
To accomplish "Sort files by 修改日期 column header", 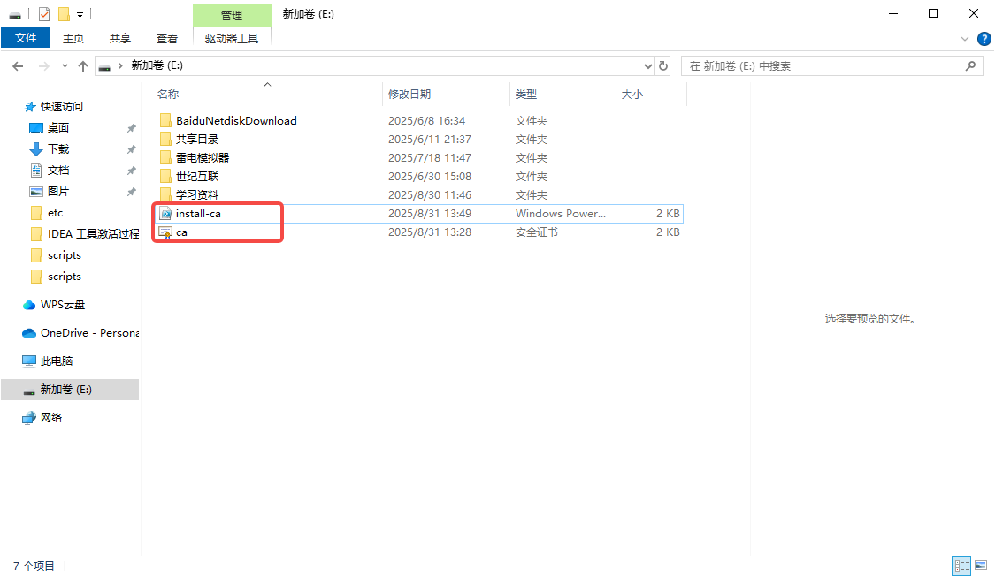I will [409, 94].
